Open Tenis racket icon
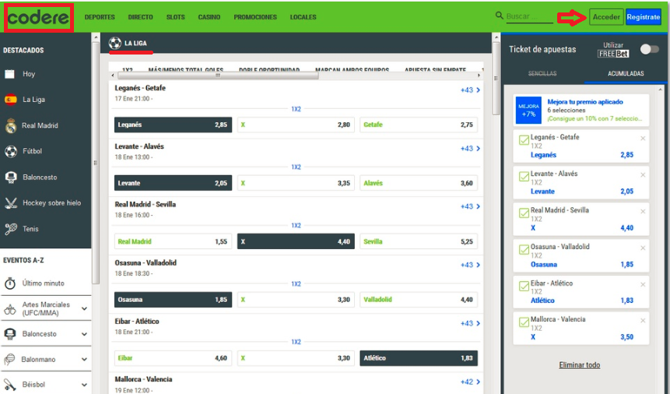This screenshot has width=670, height=394. click(11, 229)
